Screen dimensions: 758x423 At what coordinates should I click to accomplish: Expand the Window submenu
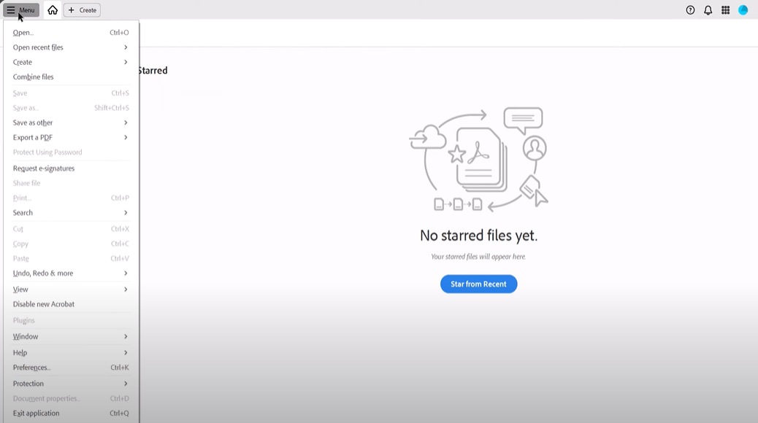(x=71, y=336)
